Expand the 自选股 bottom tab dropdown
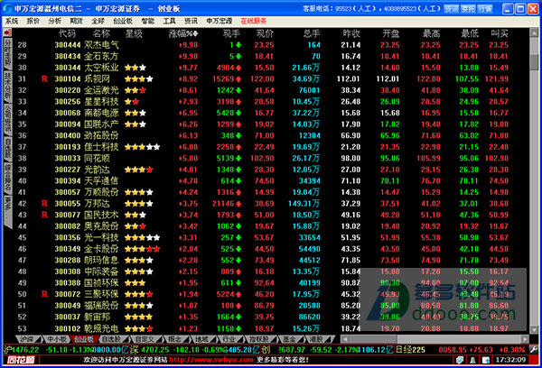The width and height of the screenshot is (542, 368). click(124, 339)
